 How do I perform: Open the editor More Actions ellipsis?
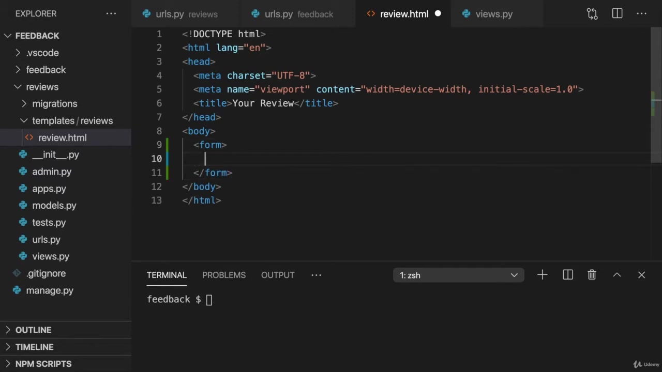642,14
